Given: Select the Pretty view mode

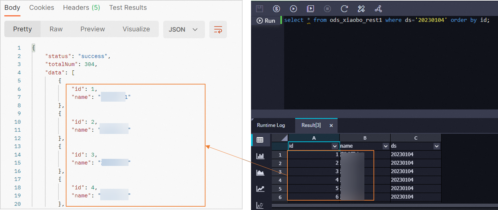Looking at the screenshot, I should tap(22, 29).
